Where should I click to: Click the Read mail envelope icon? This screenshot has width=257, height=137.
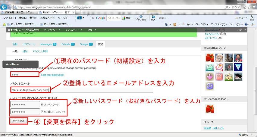click(183, 24)
